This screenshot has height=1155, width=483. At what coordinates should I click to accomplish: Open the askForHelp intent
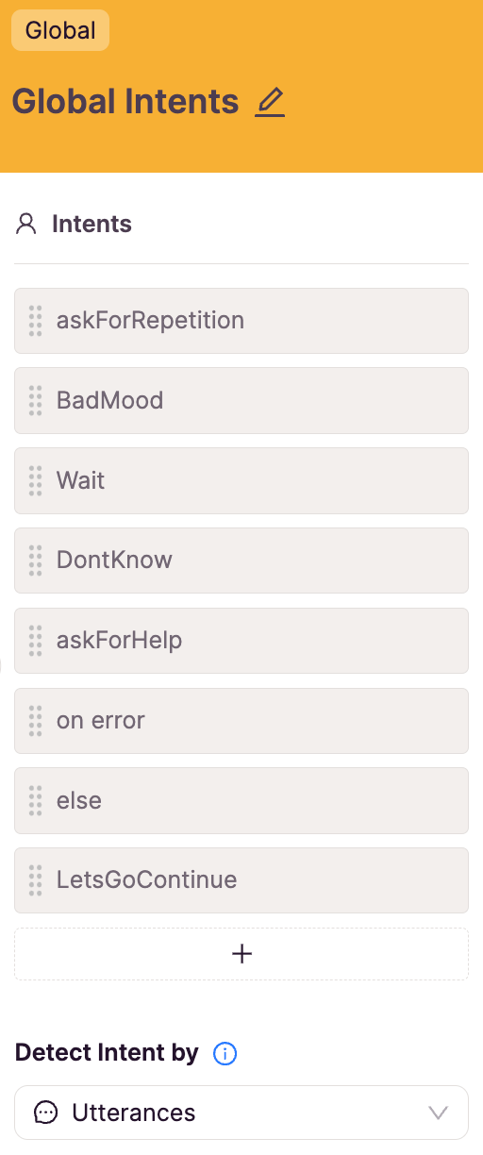(x=241, y=641)
